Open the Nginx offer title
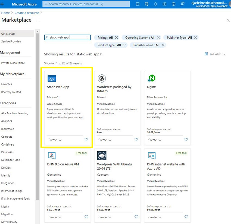This screenshot has height=224, width=231. pos(151,87)
